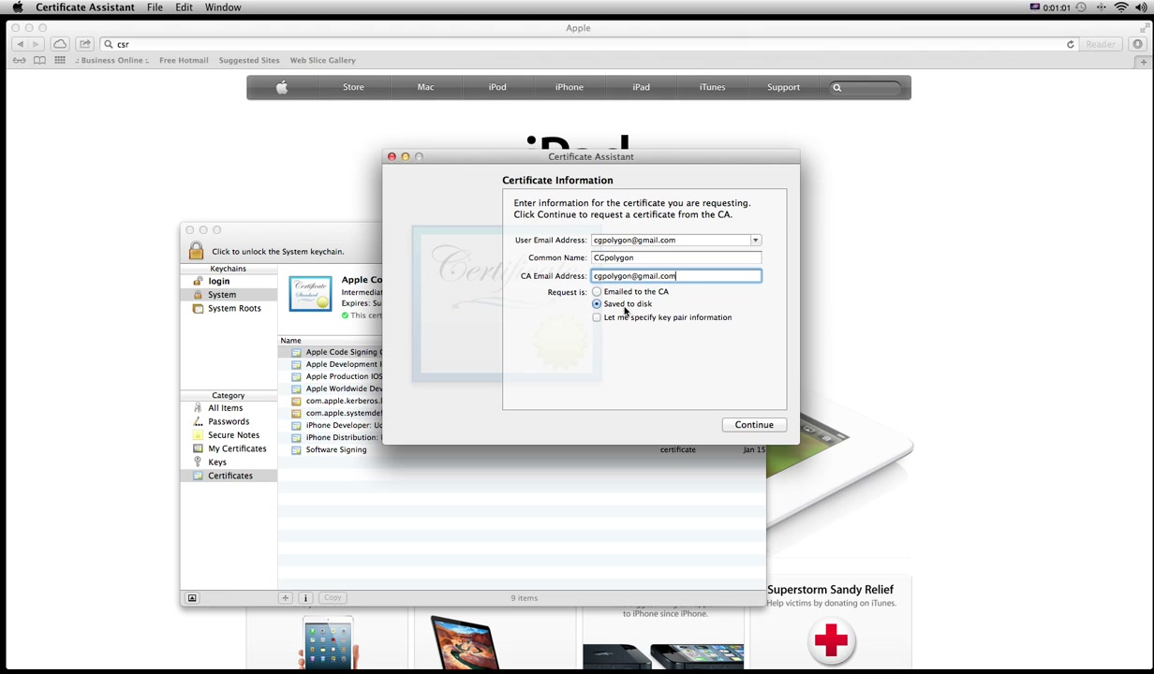Open the Top Sites grid icon
The width and height of the screenshot is (1154, 674).
pos(60,60)
